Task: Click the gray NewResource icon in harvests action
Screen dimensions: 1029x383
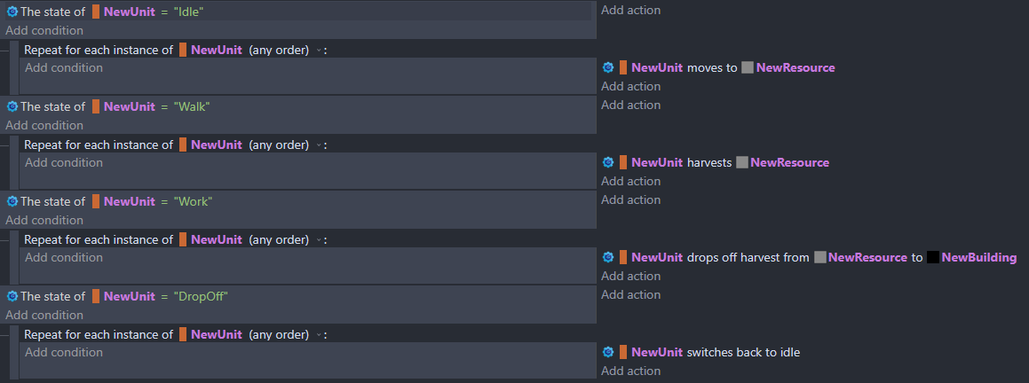Action: pyautogui.click(x=742, y=162)
